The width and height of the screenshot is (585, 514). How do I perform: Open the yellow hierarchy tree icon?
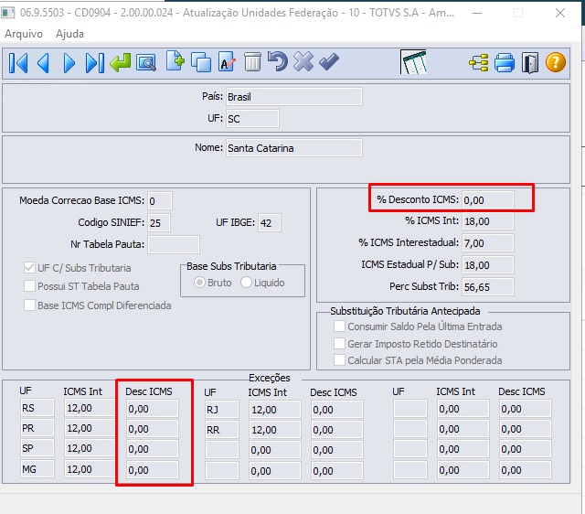click(x=479, y=62)
